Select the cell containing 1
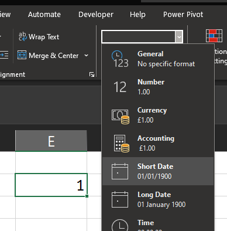Viewport: 227px width, 231px height. (51, 185)
